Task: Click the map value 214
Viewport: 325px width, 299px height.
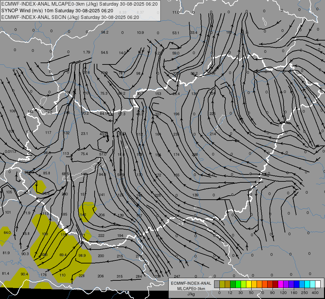Action: pyautogui.click(x=213, y=134)
